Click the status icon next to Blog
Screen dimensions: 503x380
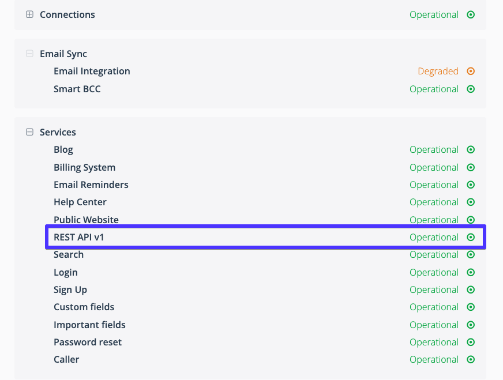[471, 149]
